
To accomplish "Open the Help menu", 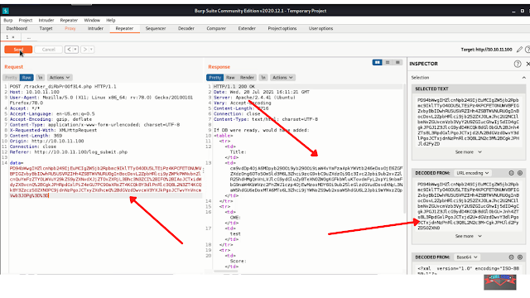I will pyautogui.click(x=110, y=20).
